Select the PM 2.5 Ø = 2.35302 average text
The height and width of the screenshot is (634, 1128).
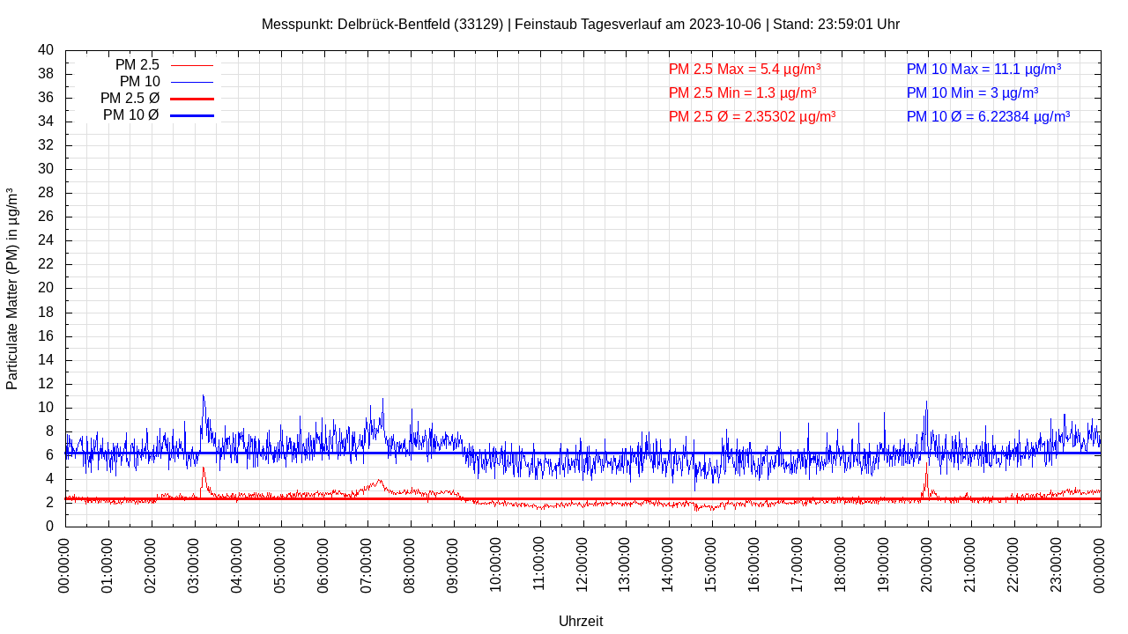(752, 116)
